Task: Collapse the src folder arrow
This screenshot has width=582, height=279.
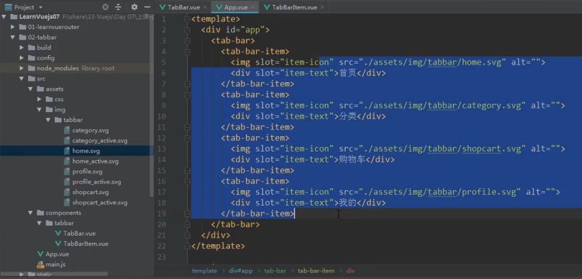Action: pos(22,79)
